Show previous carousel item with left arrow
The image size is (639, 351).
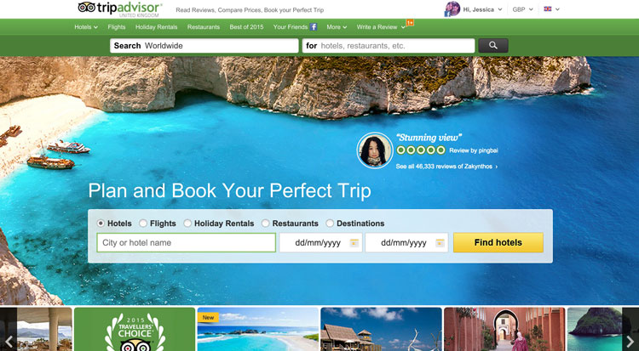tap(9, 342)
